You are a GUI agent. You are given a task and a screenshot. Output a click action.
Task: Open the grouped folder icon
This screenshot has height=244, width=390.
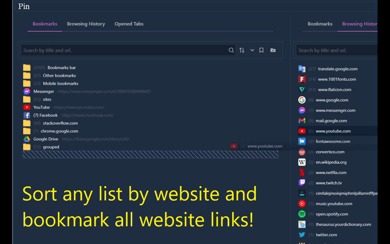(27, 147)
